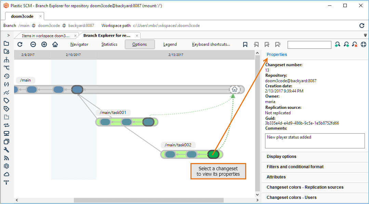The height and width of the screenshot is (204, 369).
Task: Click the zoom in magnifier icon
Action: pyautogui.click(x=44, y=44)
